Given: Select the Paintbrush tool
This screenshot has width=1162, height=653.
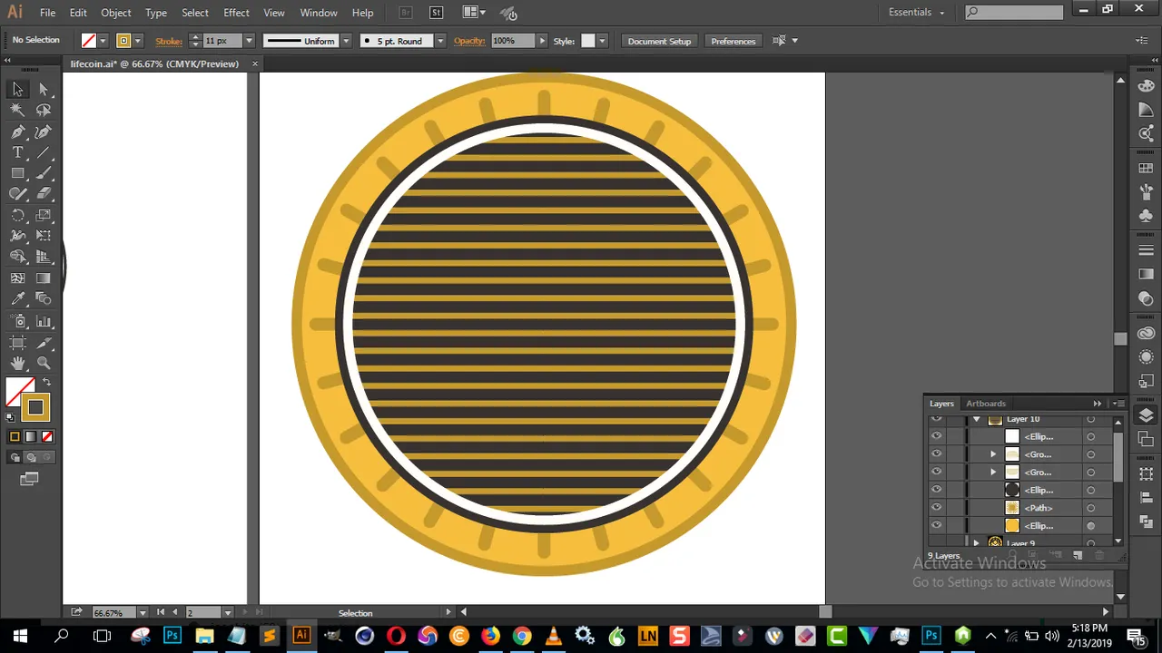Looking at the screenshot, I should tap(44, 173).
